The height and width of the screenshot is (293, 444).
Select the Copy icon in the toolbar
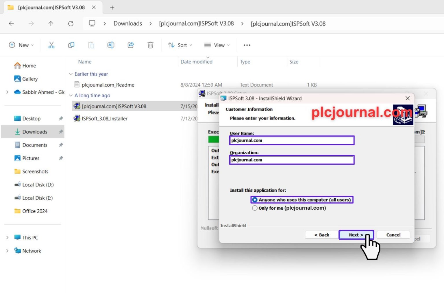coord(71,45)
